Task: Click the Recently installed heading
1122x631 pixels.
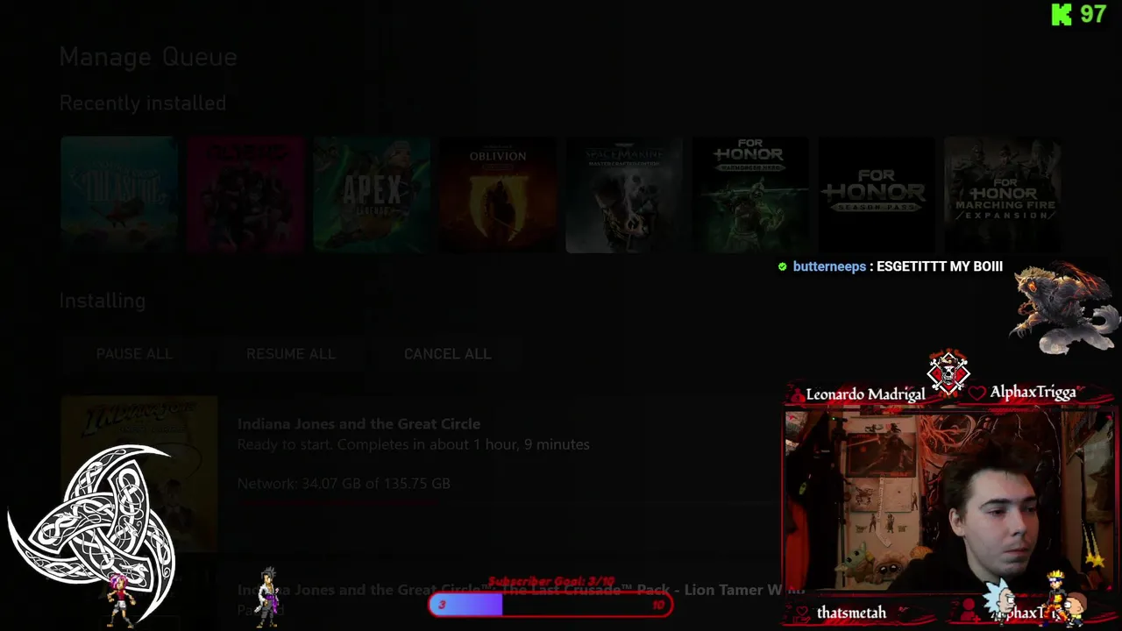Action: click(x=143, y=103)
